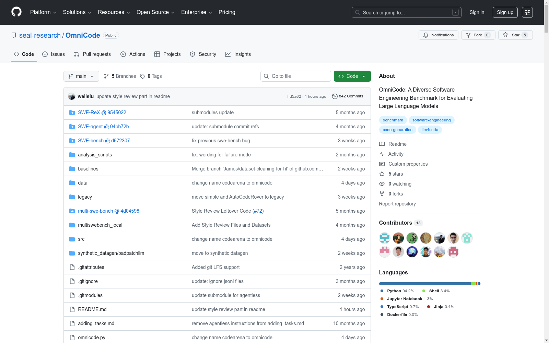Click the commit history clock icon
The height and width of the screenshot is (343, 549).
pos(335,96)
